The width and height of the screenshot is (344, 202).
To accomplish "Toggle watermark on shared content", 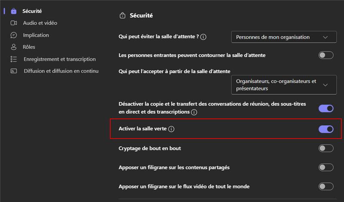I will pyautogui.click(x=326, y=167).
